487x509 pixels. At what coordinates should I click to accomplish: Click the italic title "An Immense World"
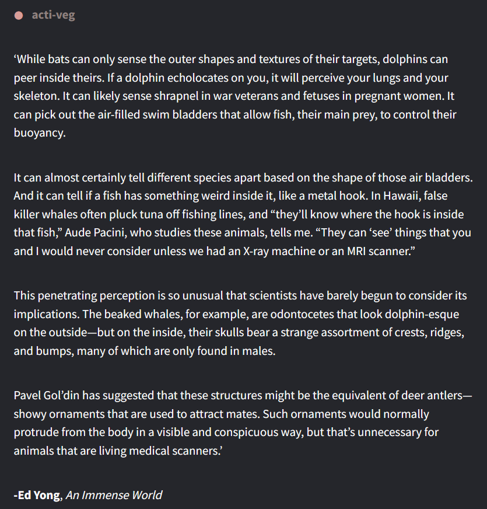114,495
